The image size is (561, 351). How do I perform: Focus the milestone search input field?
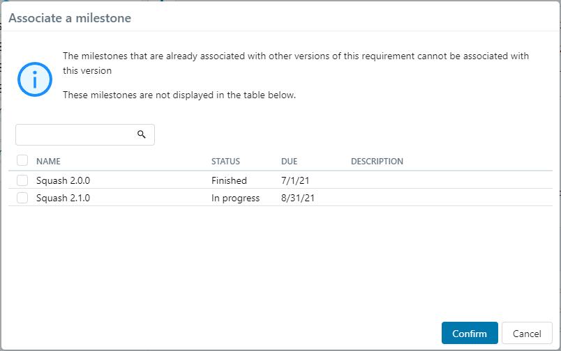point(74,134)
